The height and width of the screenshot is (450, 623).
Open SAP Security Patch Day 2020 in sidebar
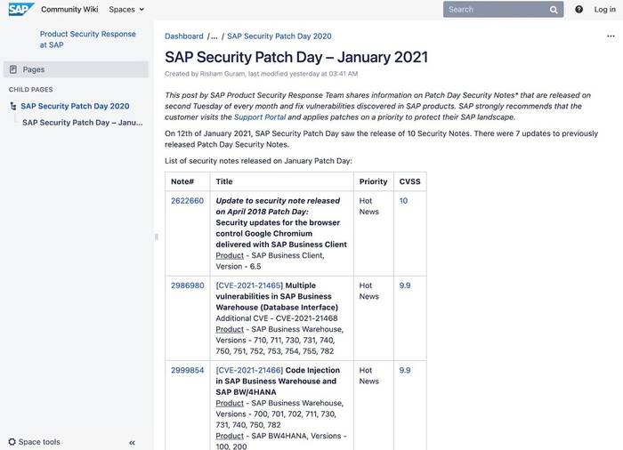[75, 106]
